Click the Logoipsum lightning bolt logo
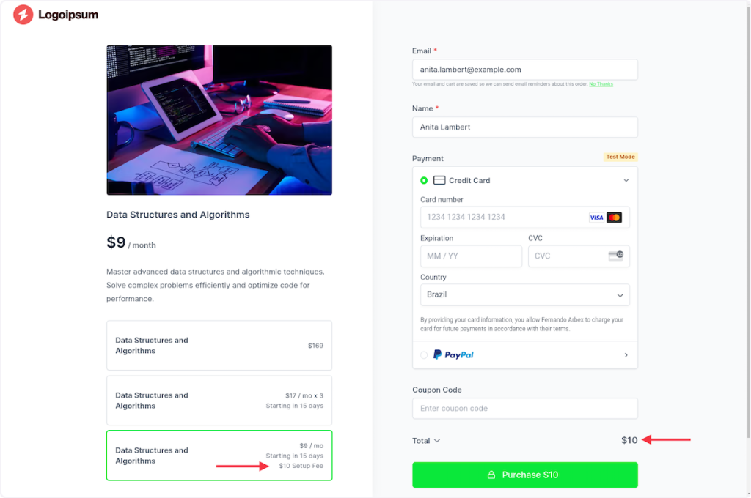 pyautogui.click(x=23, y=15)
